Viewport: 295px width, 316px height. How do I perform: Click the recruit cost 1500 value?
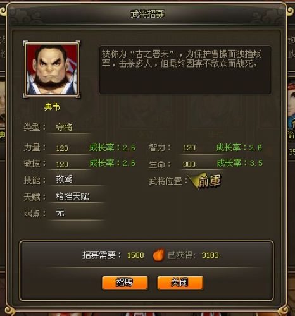pos(135,255)
